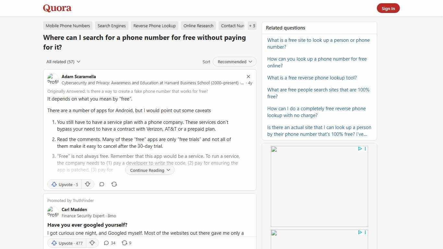Image resolution: width=443 pixels, height=249 pixels.
Task: Click the Quora logo
Action: pyautogui.click(x=57, y=8)
